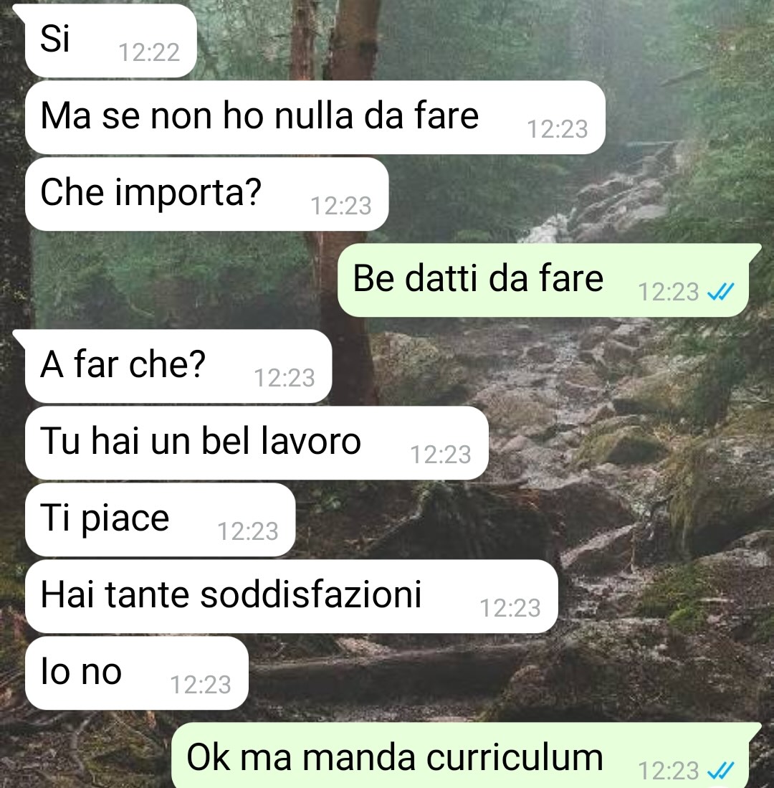This screenshot has height=788, width=774.
Task: Tap the 'A far che?' message
Action: (x=178, y=366)
